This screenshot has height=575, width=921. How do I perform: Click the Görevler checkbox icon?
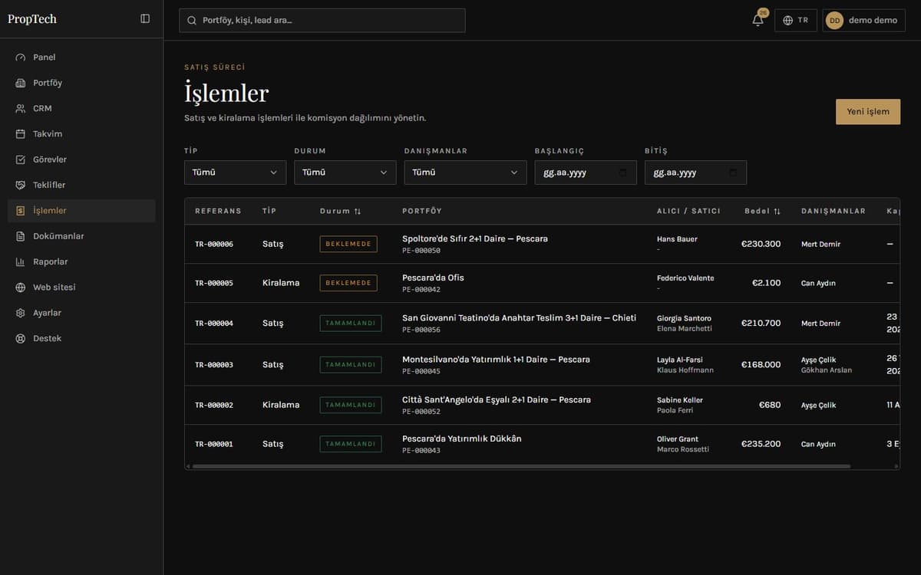21,159
